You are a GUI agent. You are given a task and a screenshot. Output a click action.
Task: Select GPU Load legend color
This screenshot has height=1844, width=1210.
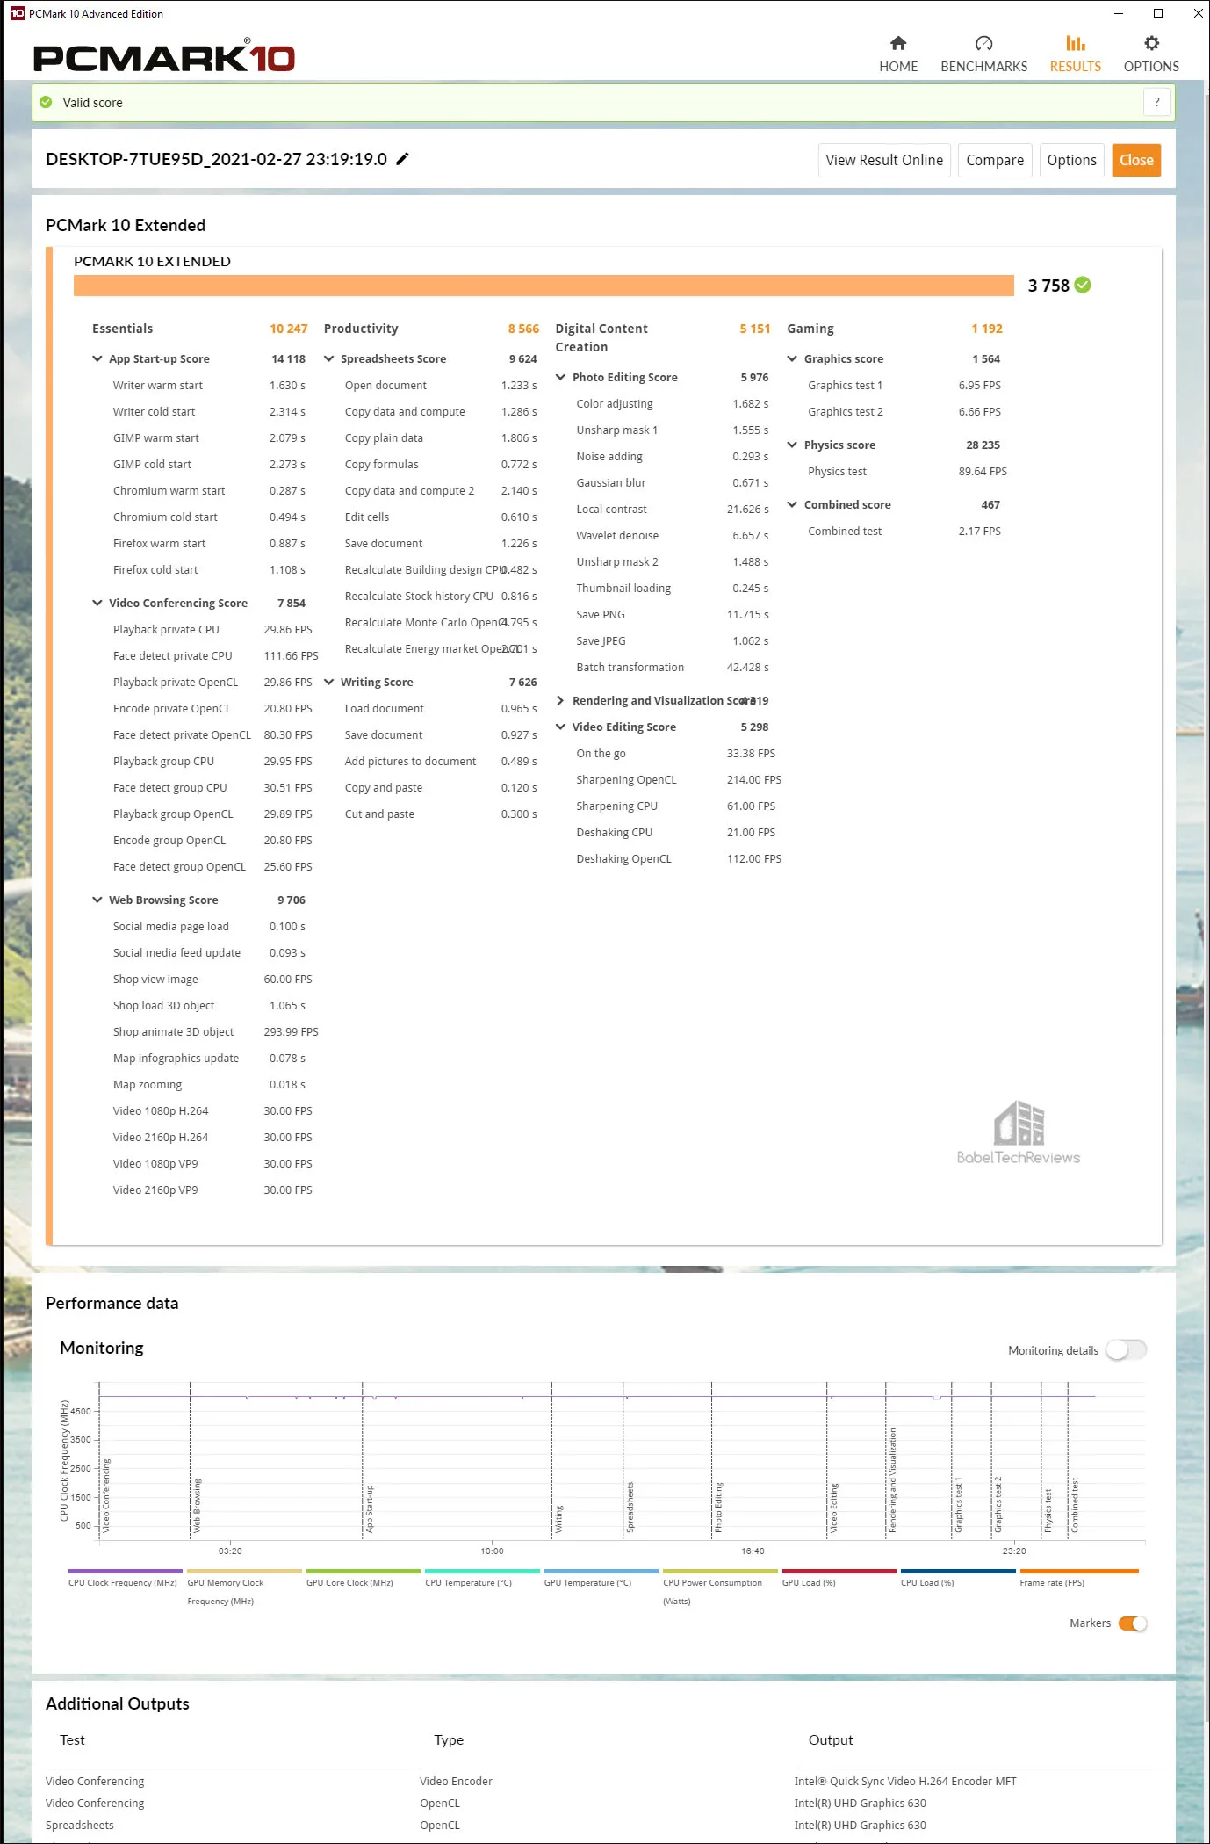[x=839, y=1571]
